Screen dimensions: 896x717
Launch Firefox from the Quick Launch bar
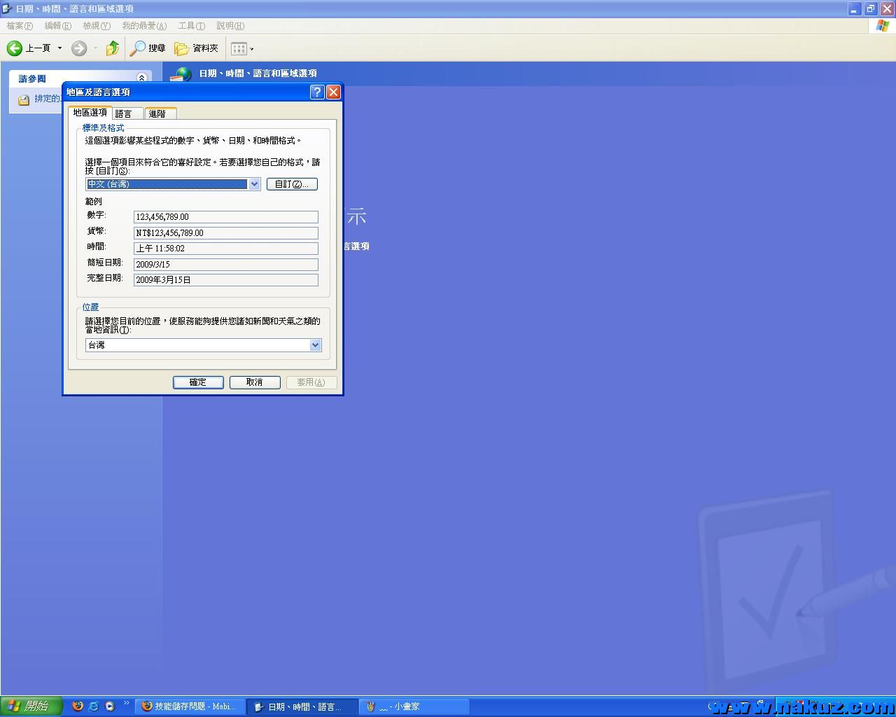point(78,706)
